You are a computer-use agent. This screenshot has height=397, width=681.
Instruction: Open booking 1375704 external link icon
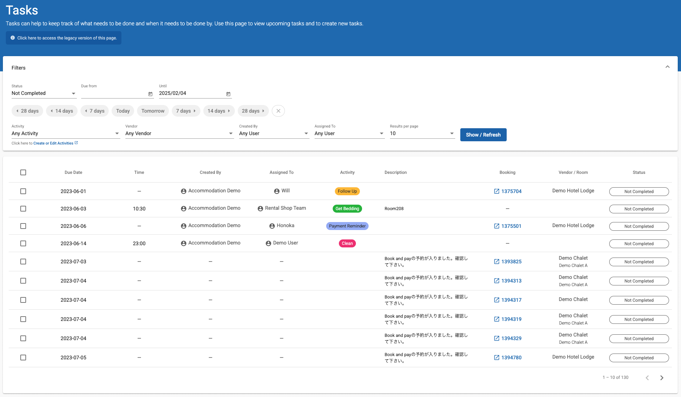tap(497, 191)
